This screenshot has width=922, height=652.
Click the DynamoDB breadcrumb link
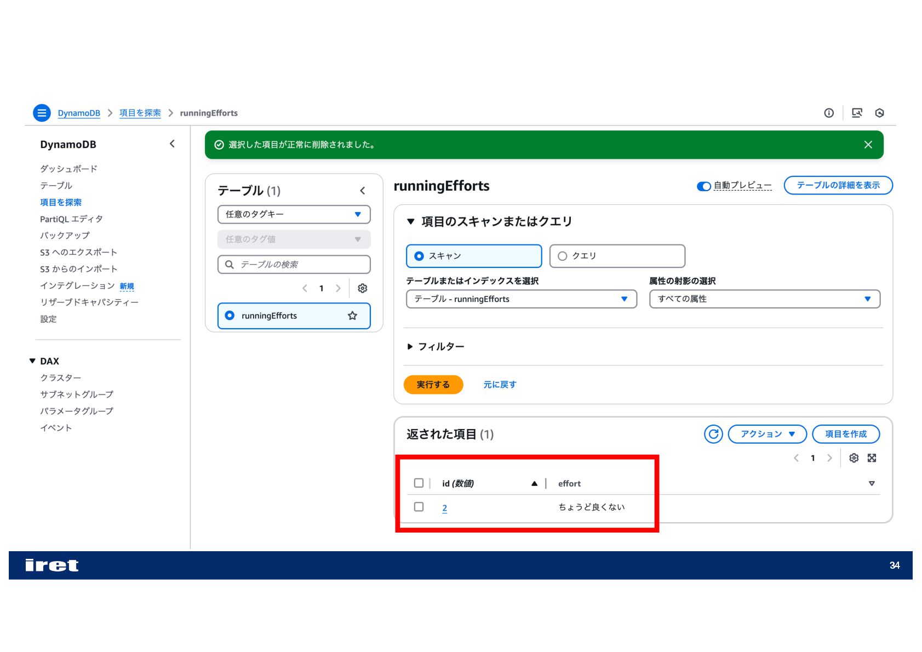click(x=79, y=113)
